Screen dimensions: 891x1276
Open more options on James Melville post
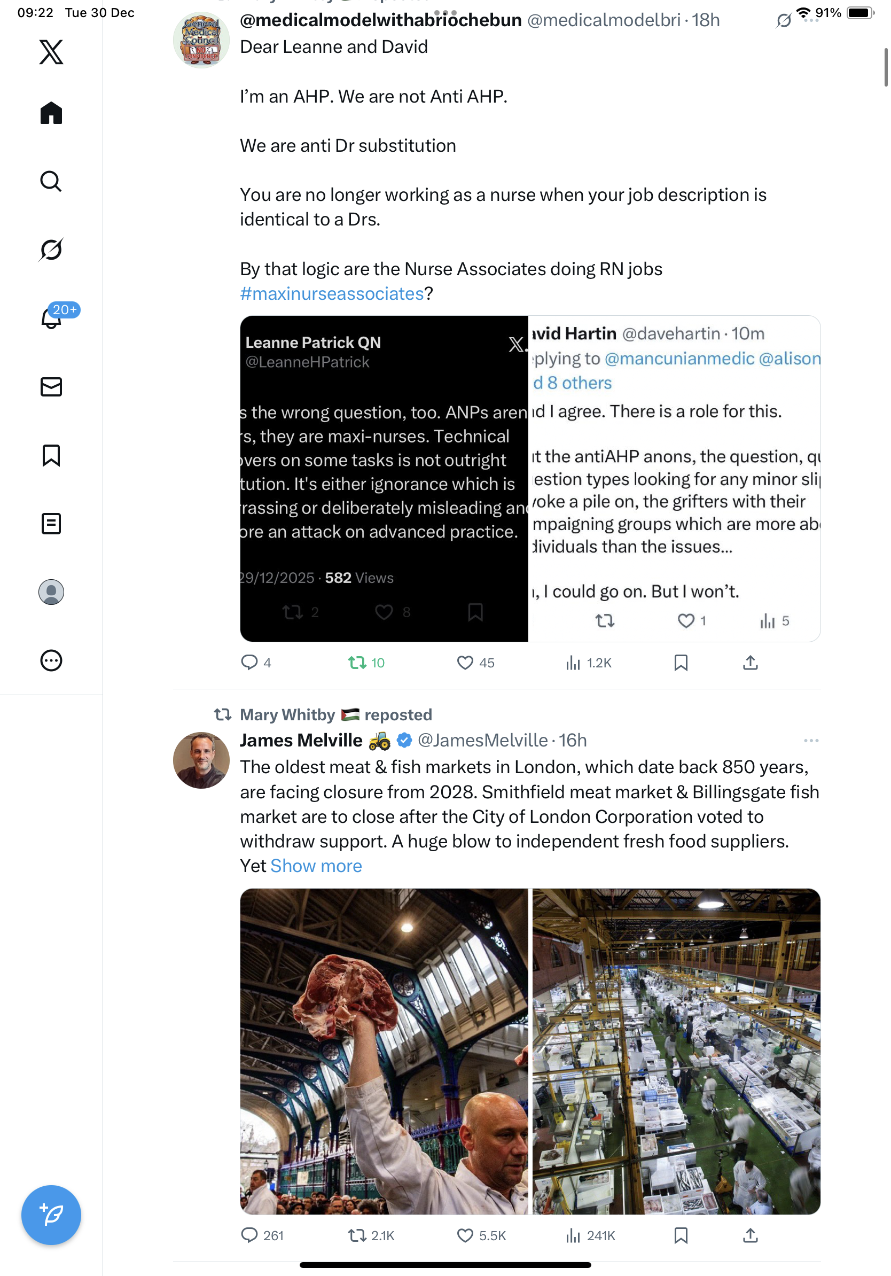click(811, 740)
